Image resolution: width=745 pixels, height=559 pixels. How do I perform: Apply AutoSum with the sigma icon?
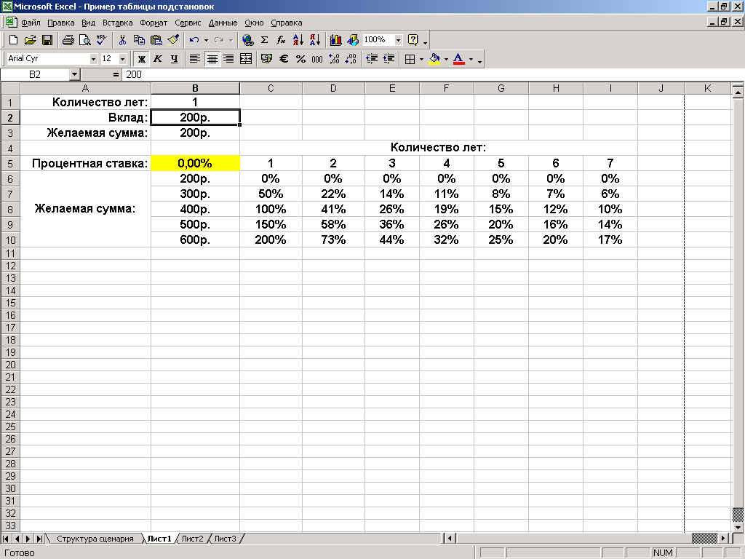pos(265,40)
